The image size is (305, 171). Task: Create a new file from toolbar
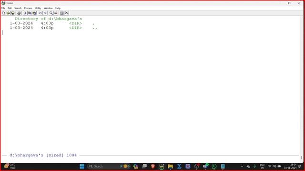click(x=3, y=13)
